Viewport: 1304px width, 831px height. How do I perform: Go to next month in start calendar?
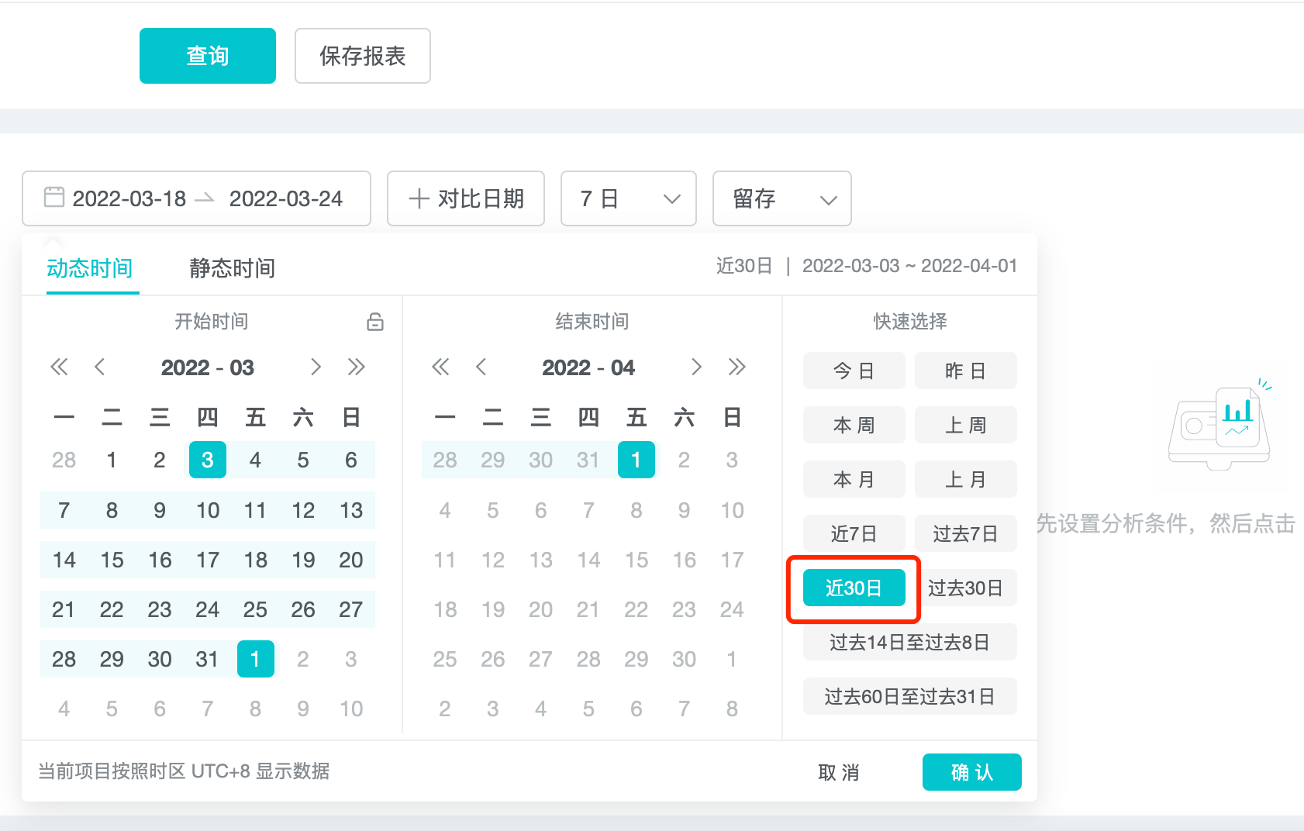[316, 367]
